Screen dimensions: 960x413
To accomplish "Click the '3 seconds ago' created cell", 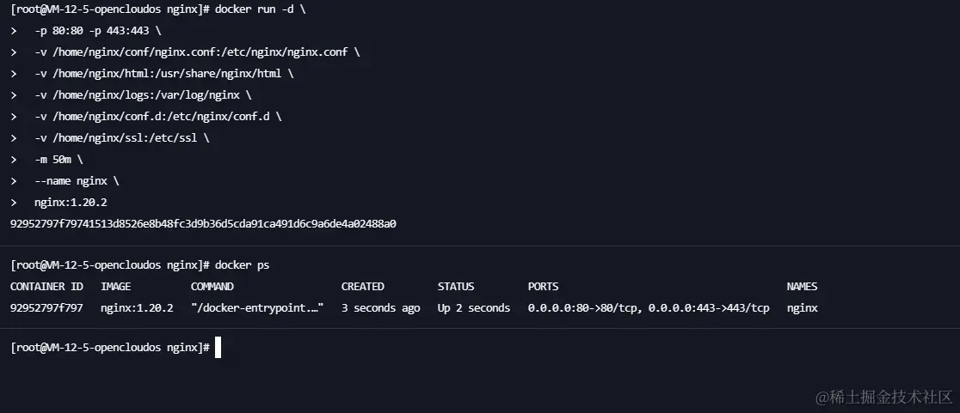I will coord(381,308).
